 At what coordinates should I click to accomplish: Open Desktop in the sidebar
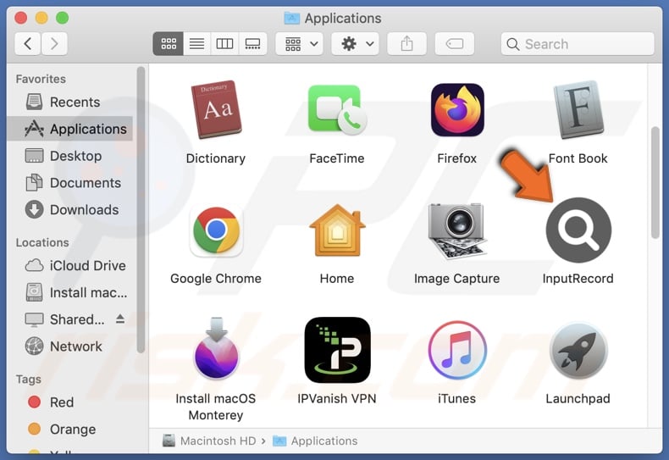70,156
